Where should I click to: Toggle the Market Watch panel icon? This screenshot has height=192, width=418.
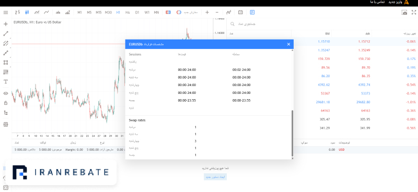(x=252, y=12)
